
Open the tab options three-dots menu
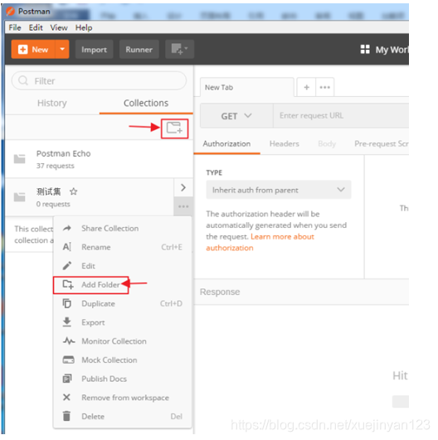click(325, 87)
